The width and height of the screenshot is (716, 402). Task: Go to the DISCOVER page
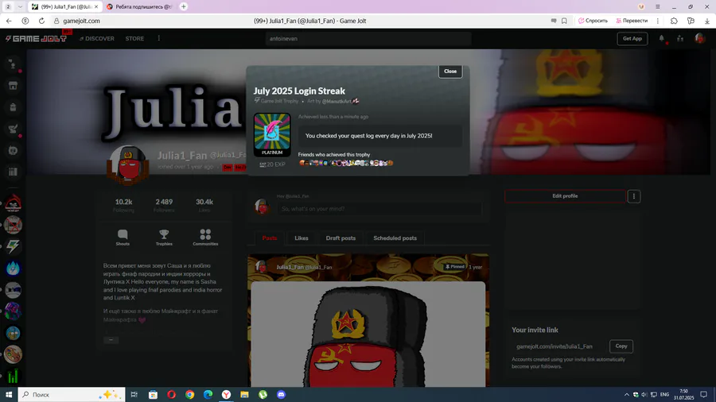tap(97, 39)
